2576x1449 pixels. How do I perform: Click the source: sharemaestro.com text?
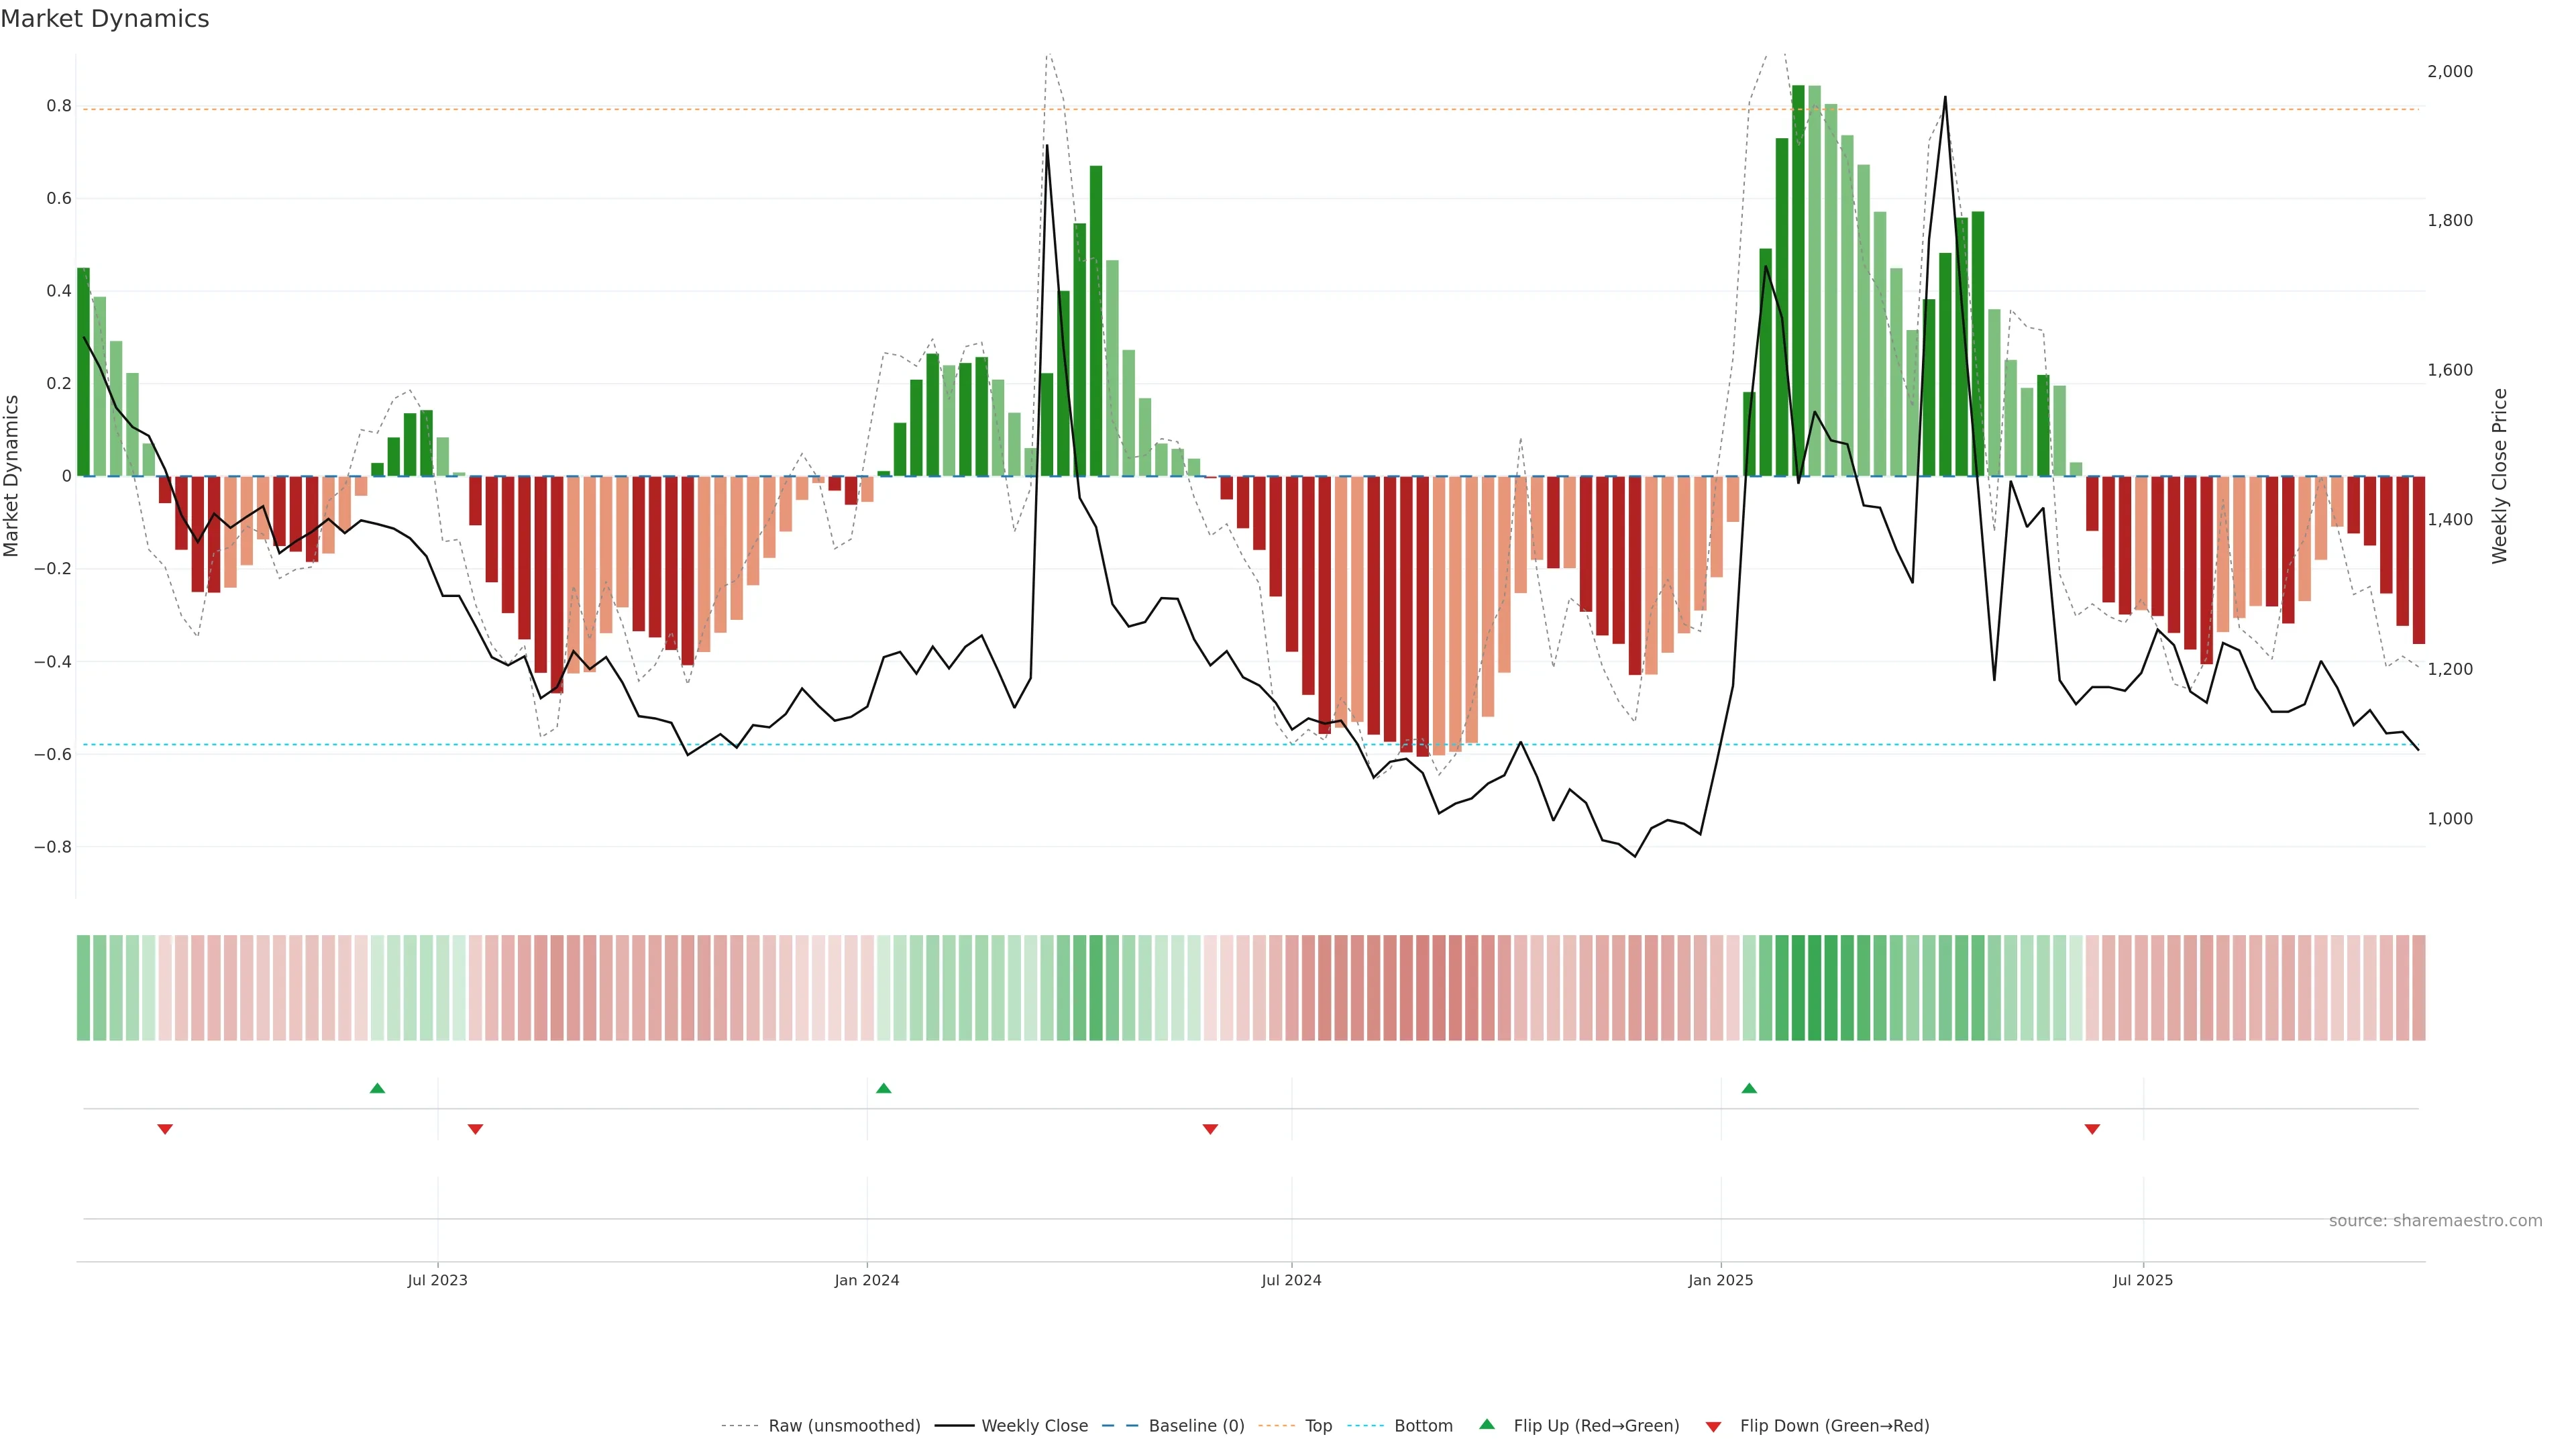[x=2435, y=1221]
